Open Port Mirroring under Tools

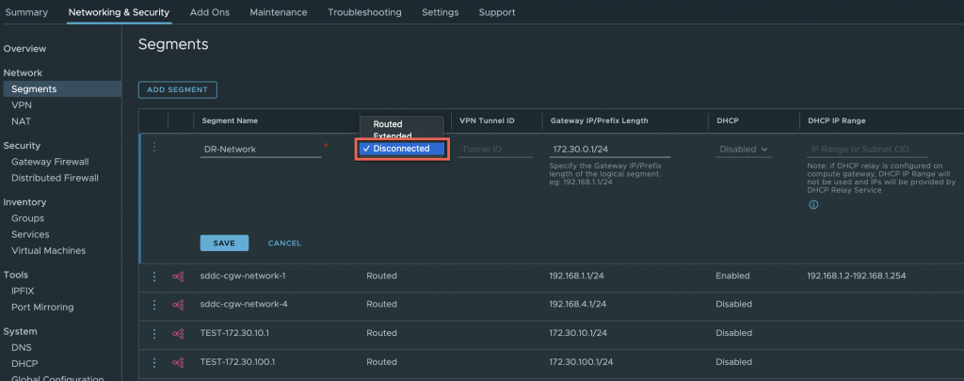[x=43, y=307]
